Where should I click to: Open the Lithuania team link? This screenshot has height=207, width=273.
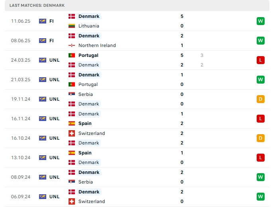click(88, 26)
